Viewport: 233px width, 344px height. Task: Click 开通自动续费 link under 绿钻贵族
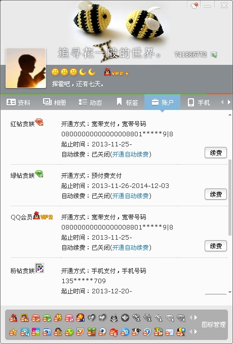[130, 196]
